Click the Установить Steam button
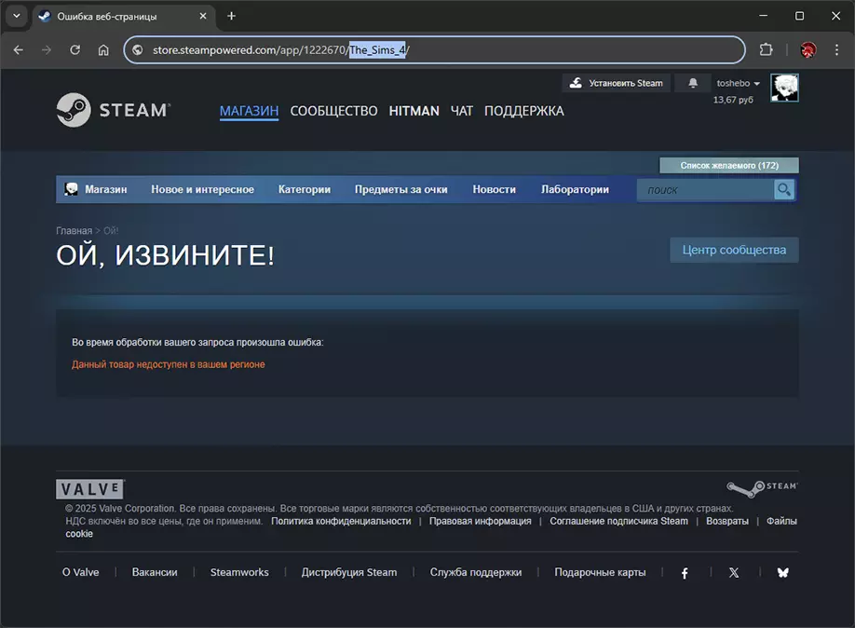 pyautogui.click(x=617, y=83)
